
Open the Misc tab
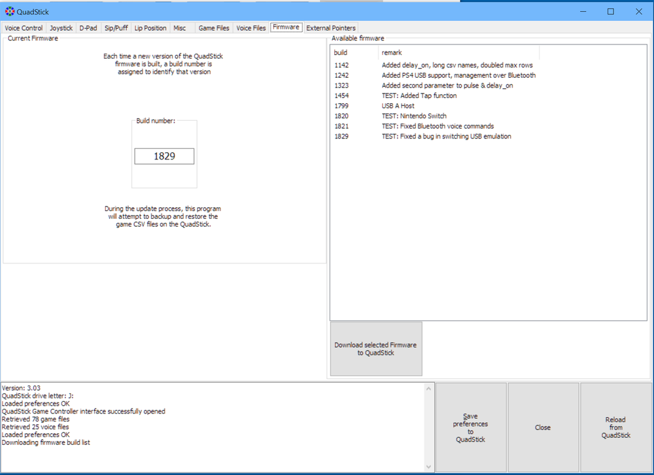coord(180,28)
